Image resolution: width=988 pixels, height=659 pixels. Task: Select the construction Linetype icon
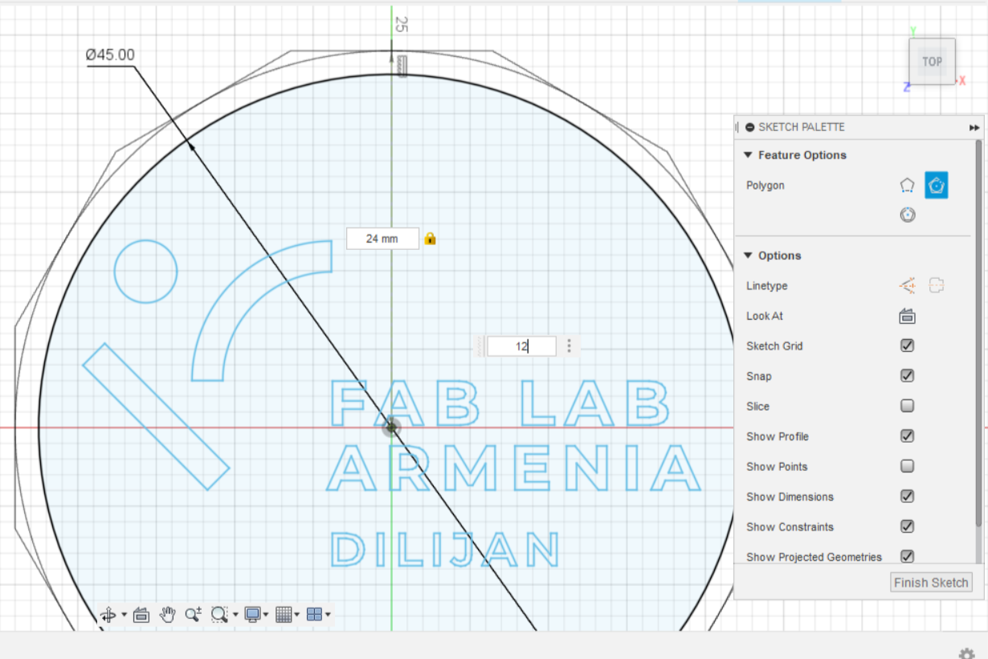click(906, 285)
